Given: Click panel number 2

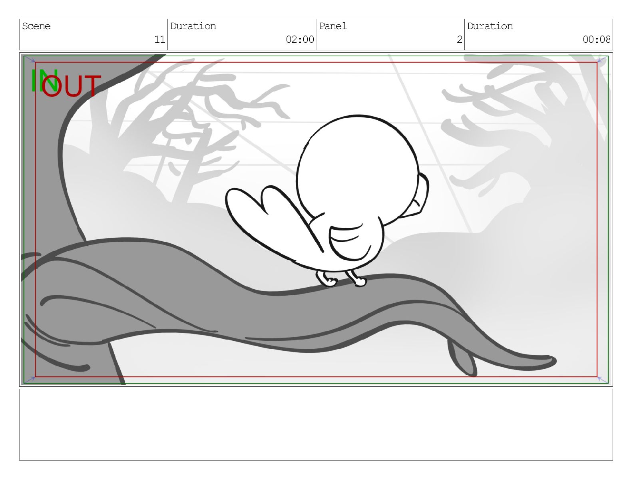Looking at the screenshot, I should point(460,40).
